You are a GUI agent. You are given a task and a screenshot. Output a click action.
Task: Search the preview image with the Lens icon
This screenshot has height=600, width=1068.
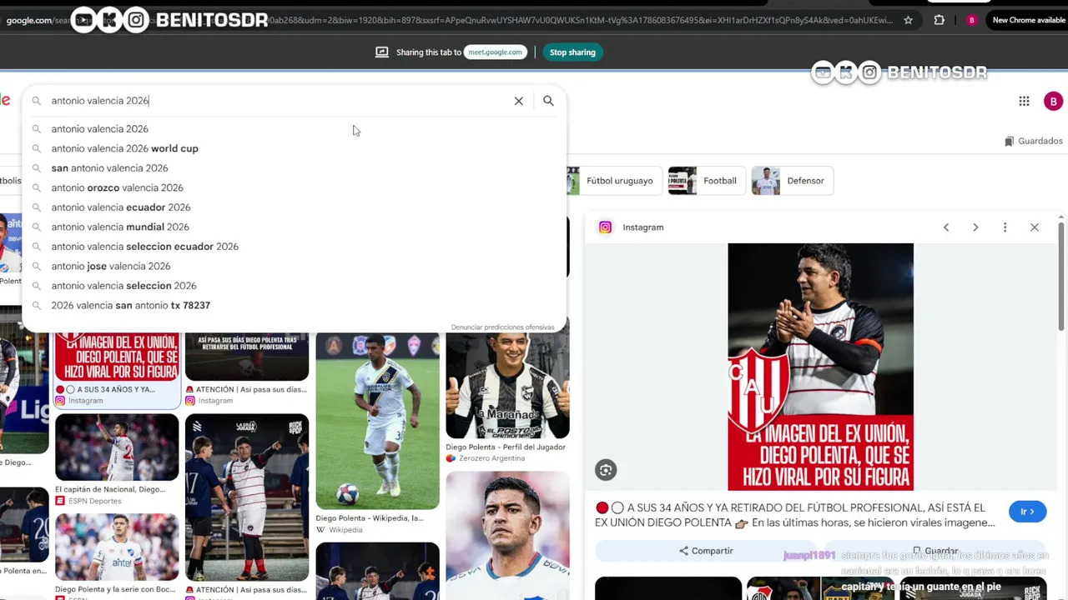point(606,470)
